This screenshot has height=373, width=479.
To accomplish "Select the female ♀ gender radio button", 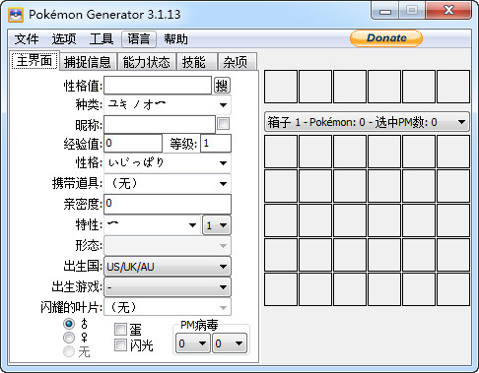I will [x=69, y=338].
